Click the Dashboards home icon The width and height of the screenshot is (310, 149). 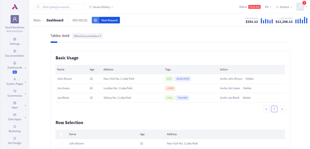point(15,63)
